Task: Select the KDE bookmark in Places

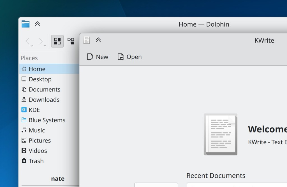Action: click(34, 110)
